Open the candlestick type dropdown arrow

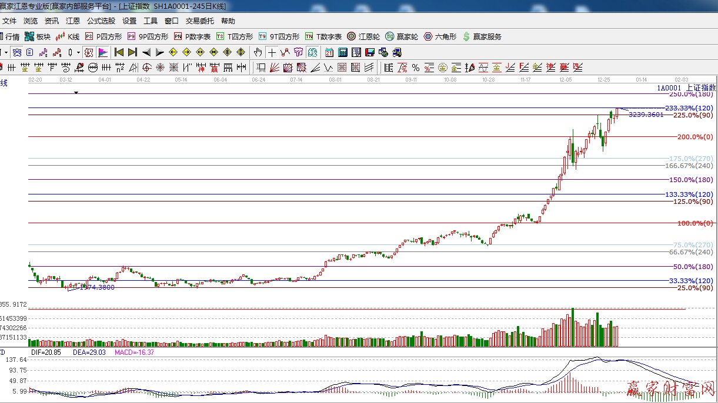click(x=78, y=52)
